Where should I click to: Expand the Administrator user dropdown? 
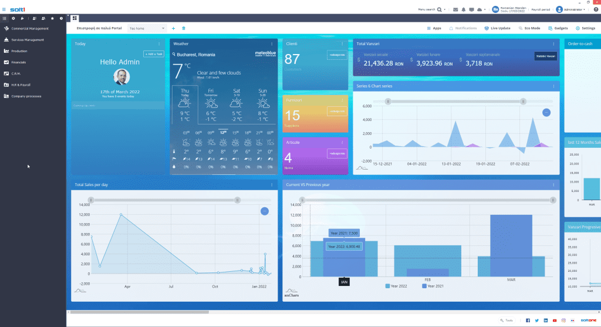pyautogui.click(x=584, y=9)
